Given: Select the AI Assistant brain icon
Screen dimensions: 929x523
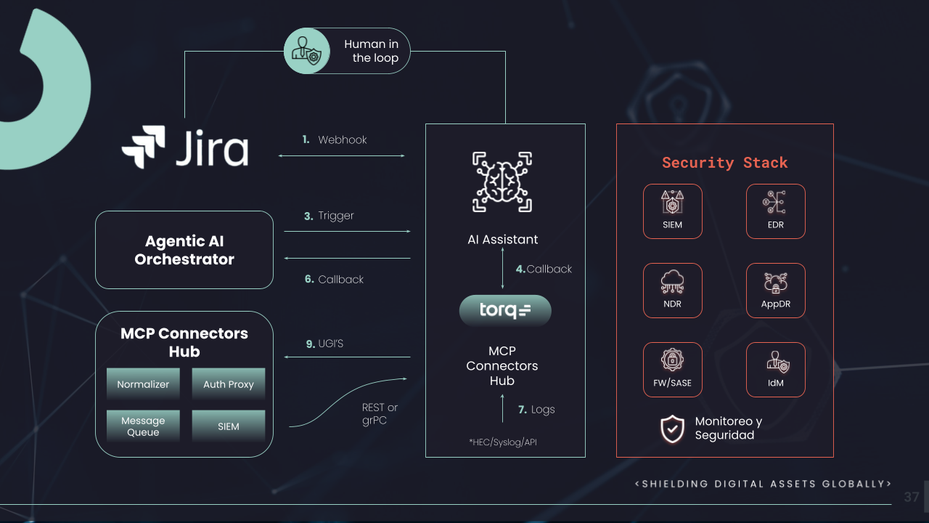Looking at the screenshot, I should click(x=502, y=182).
